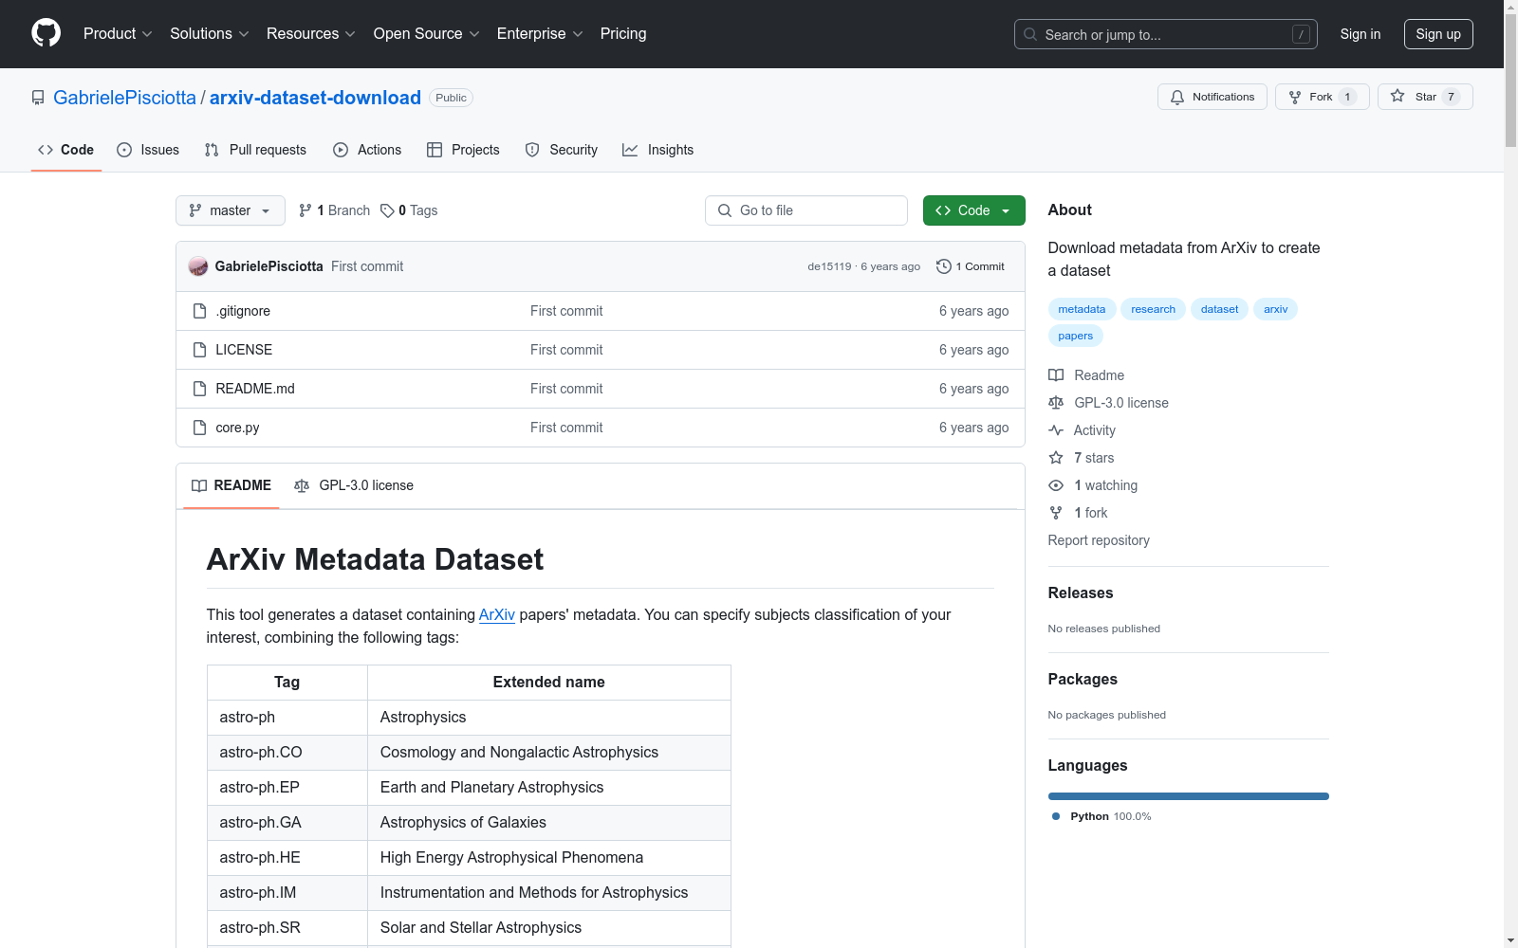Open the core.py file
Image resolution: width=1518 pixels, height=948 pixels.
[x=237, y=428]
